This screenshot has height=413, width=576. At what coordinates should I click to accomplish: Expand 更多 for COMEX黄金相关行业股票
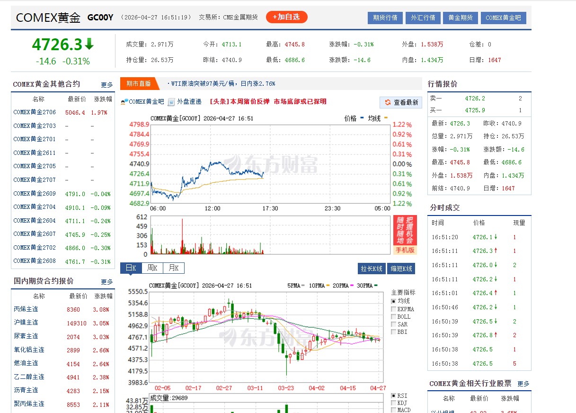(x=523, y=384)
